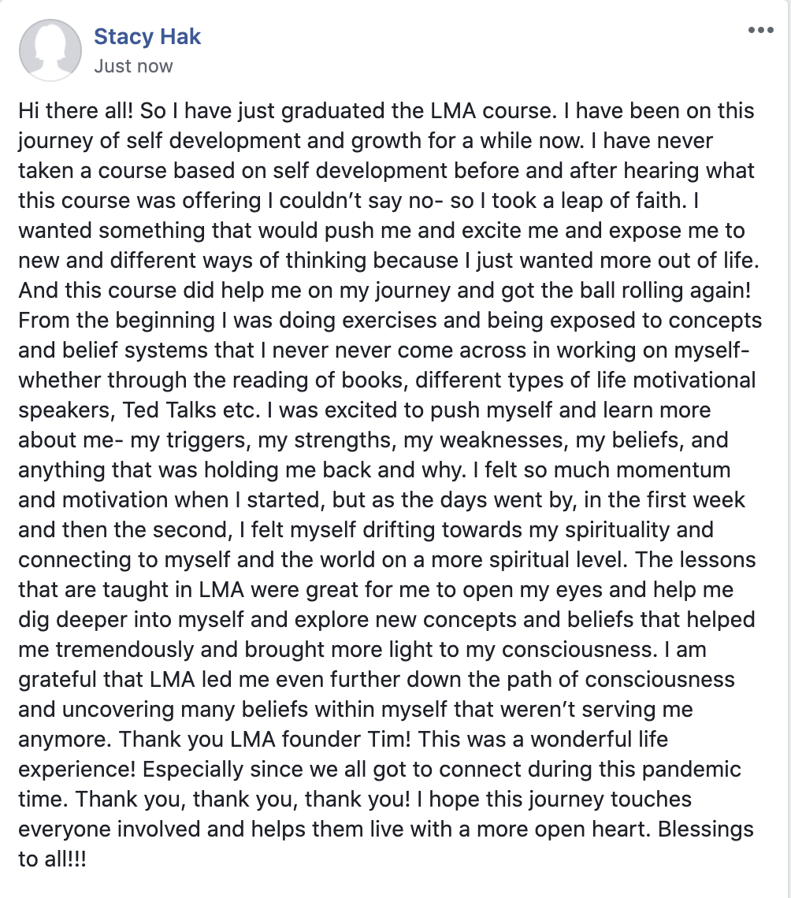Click the phrase 'open heart' near end
The image size is (791, 898).
coord(591,829)
